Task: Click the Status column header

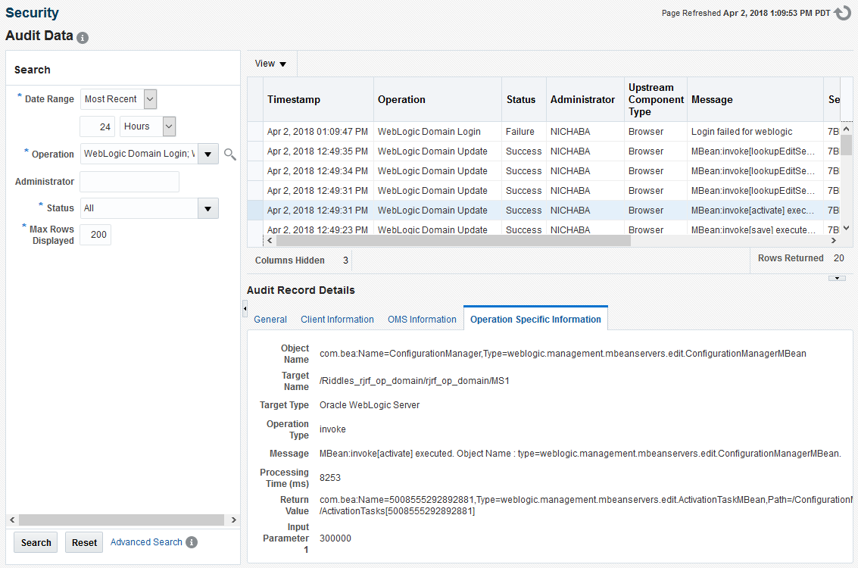Action: pyautogui.click(x=524, y=100)
